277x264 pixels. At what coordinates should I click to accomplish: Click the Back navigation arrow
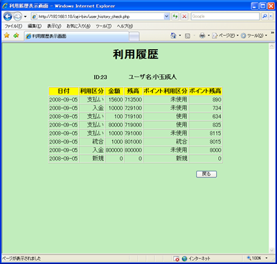tap(8, 17)
